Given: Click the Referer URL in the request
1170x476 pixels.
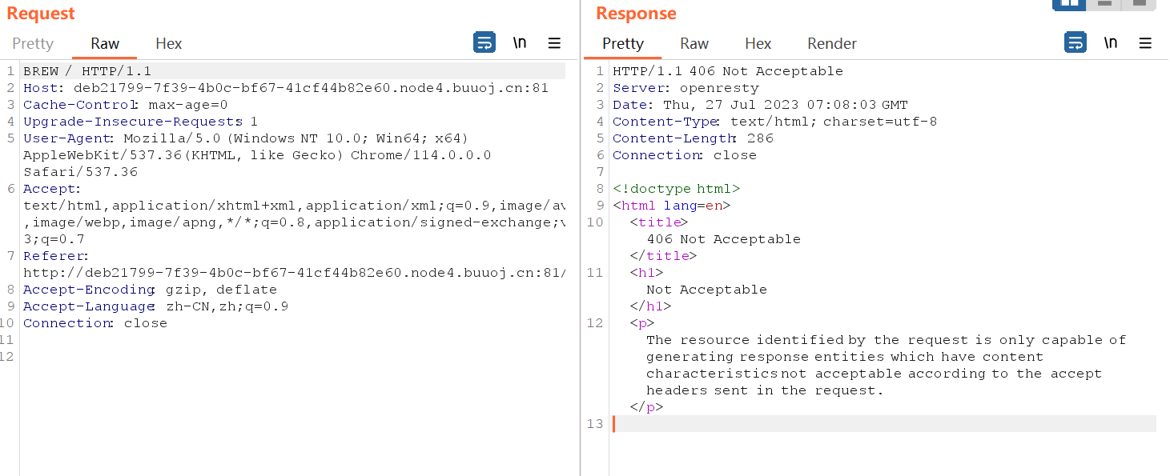Looking at the screenshot, I should (294, 273).
